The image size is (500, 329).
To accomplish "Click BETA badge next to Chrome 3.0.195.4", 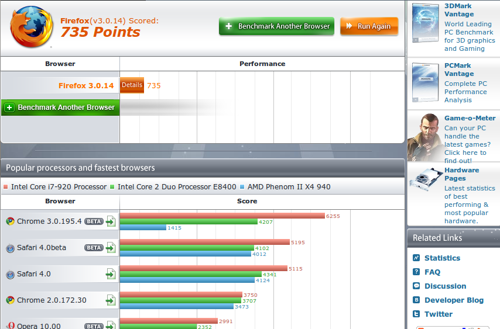I will click(94, 221).
